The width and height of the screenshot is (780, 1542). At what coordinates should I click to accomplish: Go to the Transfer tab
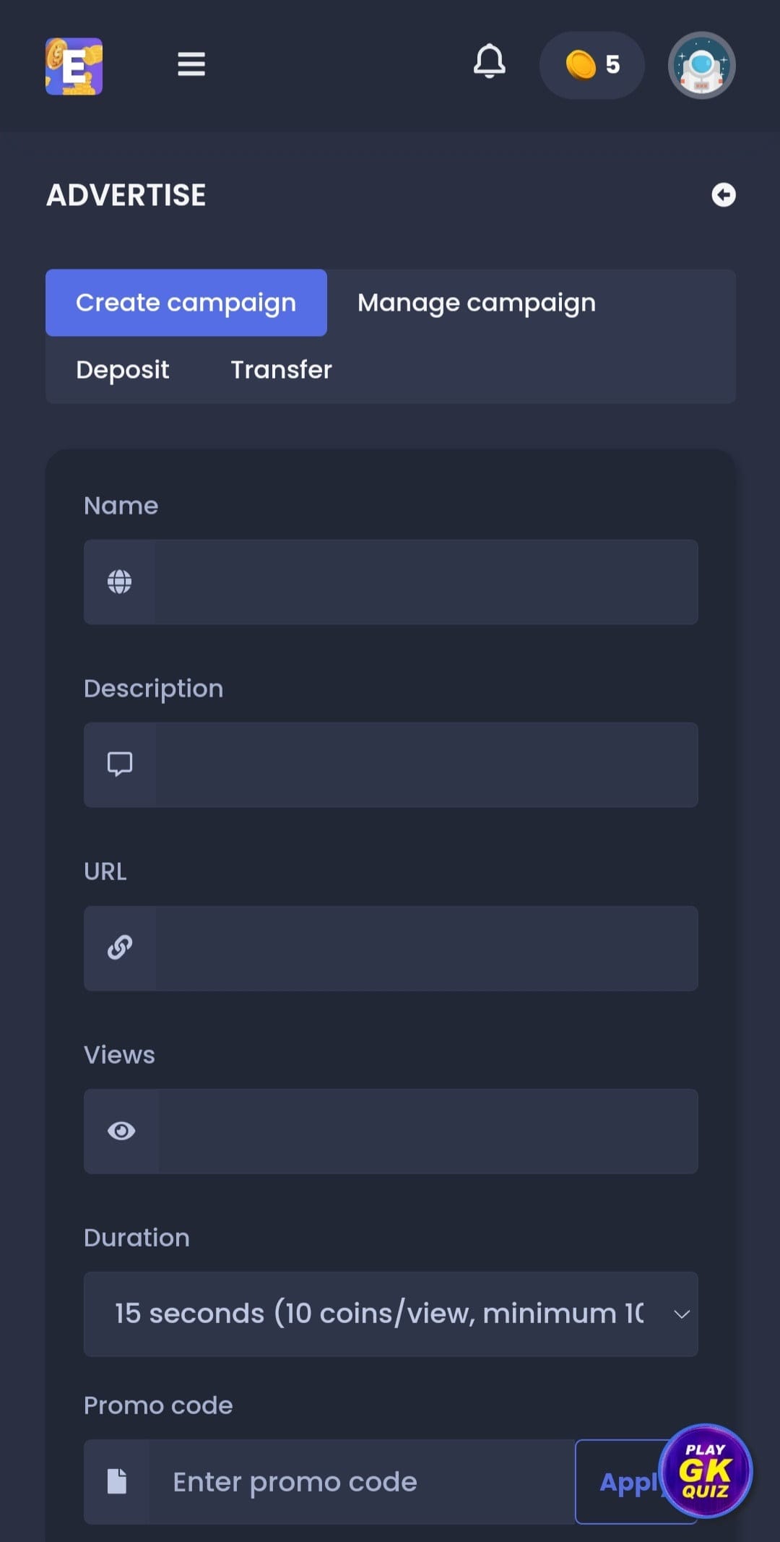pyautogui.click(x=281, y=370)
